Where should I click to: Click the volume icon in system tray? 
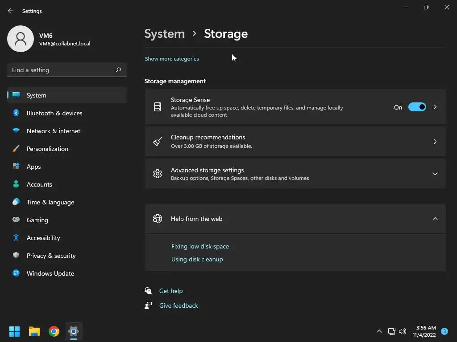pos(403,331)
